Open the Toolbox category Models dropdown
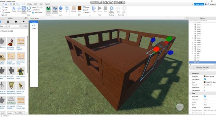 coord(3,26)
